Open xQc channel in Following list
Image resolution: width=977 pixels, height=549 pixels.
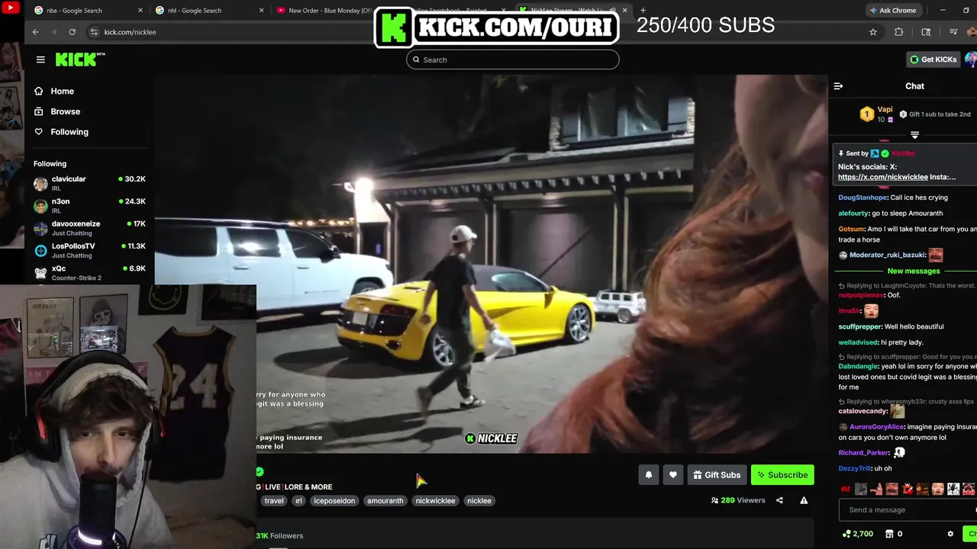pyautogui.click(x=89, y=273)
